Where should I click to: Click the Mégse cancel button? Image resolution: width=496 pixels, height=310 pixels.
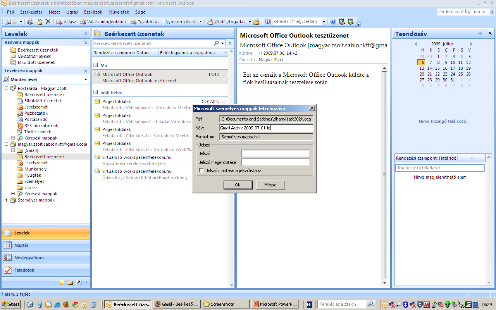pyautogui.click(x=270, y=185)
